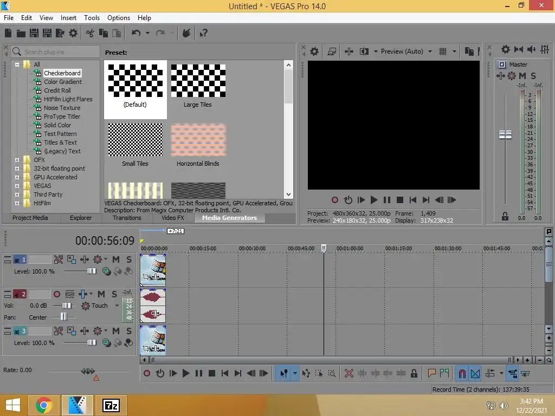Screen dimensions: 555x416
Task: Expand the GPU Accelerated folder
Action: [x=17, y=177]
